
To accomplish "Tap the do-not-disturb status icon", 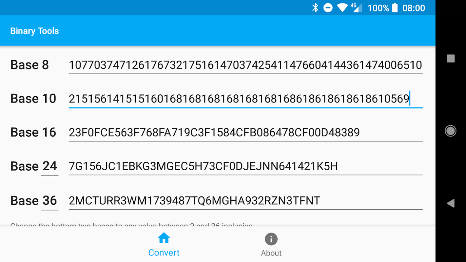I will (328, 8).
